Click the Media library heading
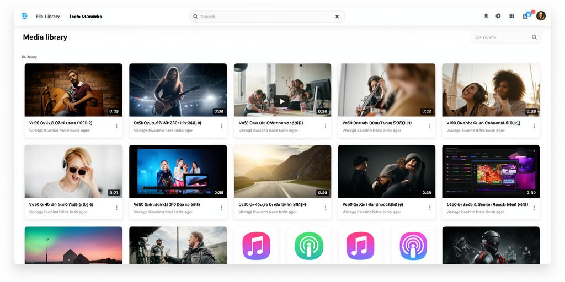Screen dimensions: 565x282 45,37
